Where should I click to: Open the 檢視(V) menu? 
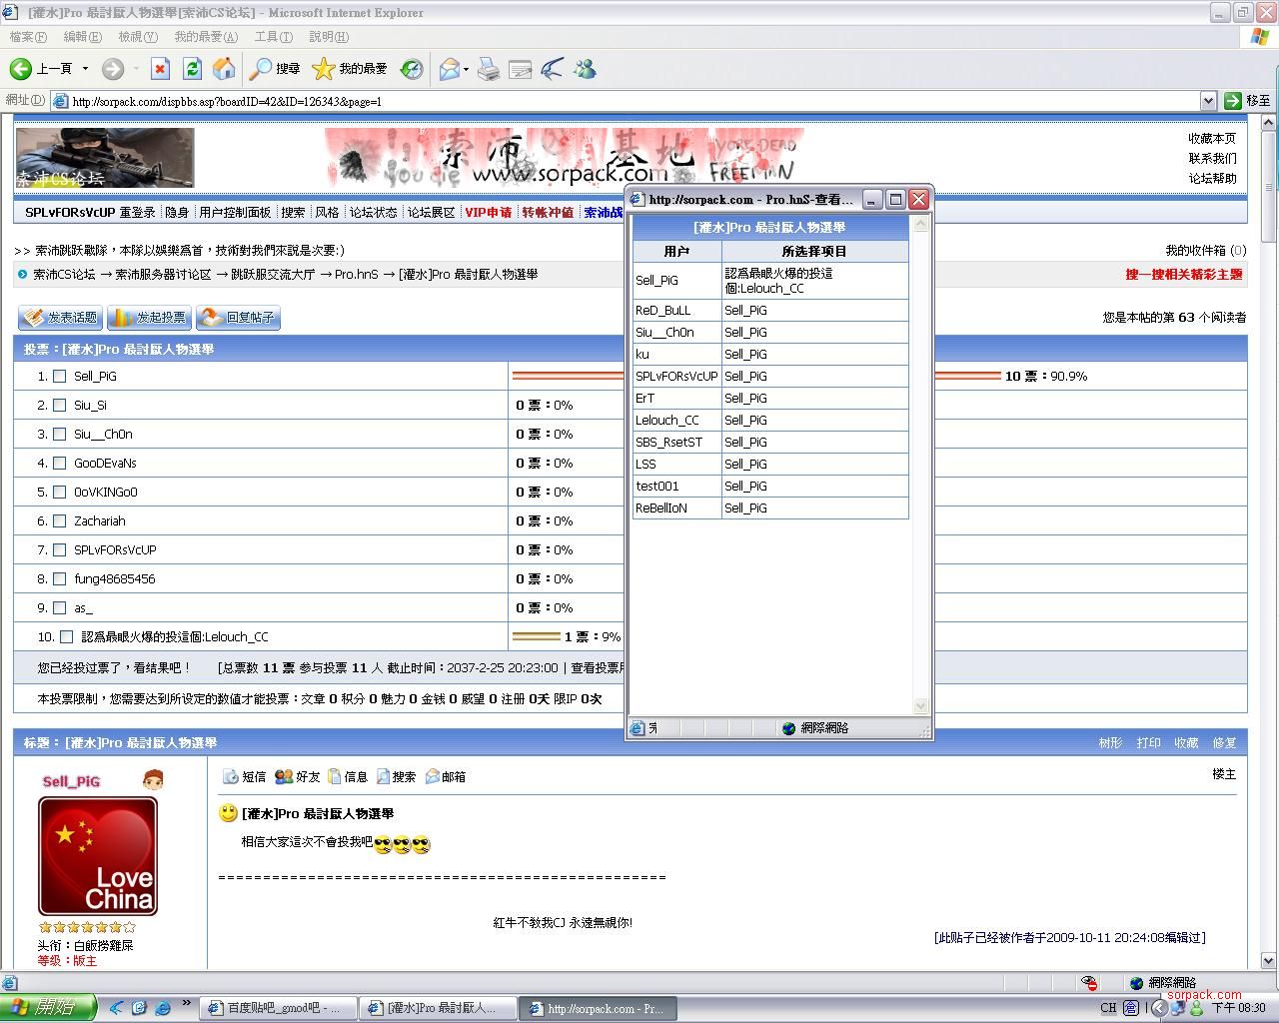pos(138,37)
